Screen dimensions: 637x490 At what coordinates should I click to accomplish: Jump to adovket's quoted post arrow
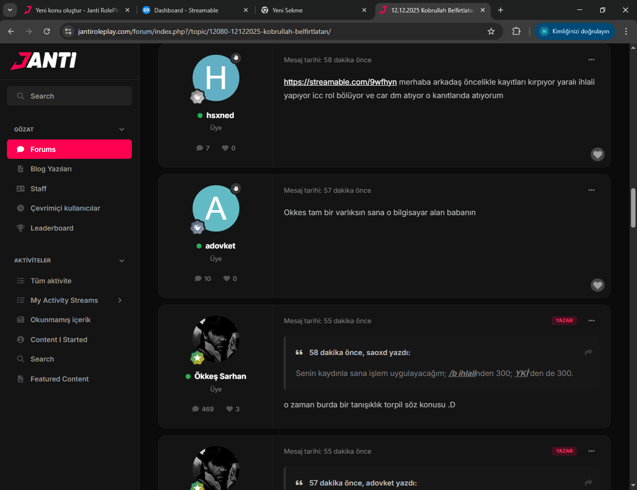(x=589, y=483)
